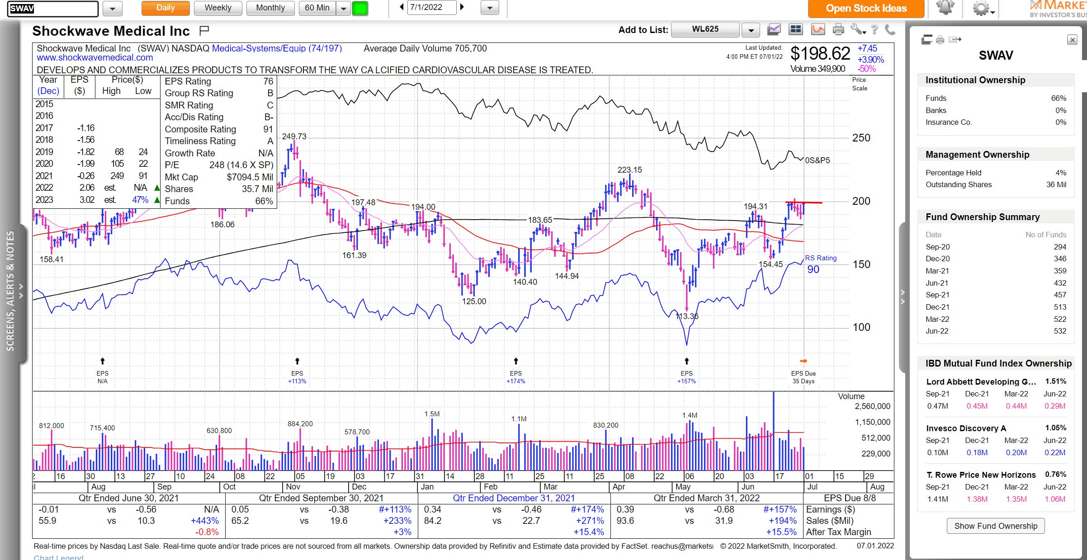The height and width of the screenshot is (560, 1087).
Task: Click the EPS N/A arrow marker
Action: pos(103,361)
